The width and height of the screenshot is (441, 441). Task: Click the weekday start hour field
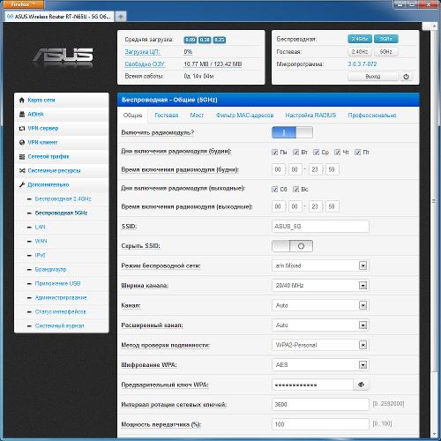[278, 169]
